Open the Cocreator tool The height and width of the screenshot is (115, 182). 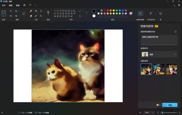tap(151, 13)
